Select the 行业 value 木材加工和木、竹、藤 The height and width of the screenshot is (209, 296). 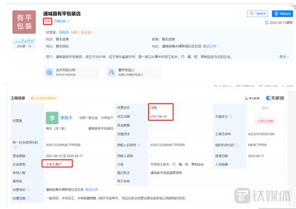(x=177, y=164)
